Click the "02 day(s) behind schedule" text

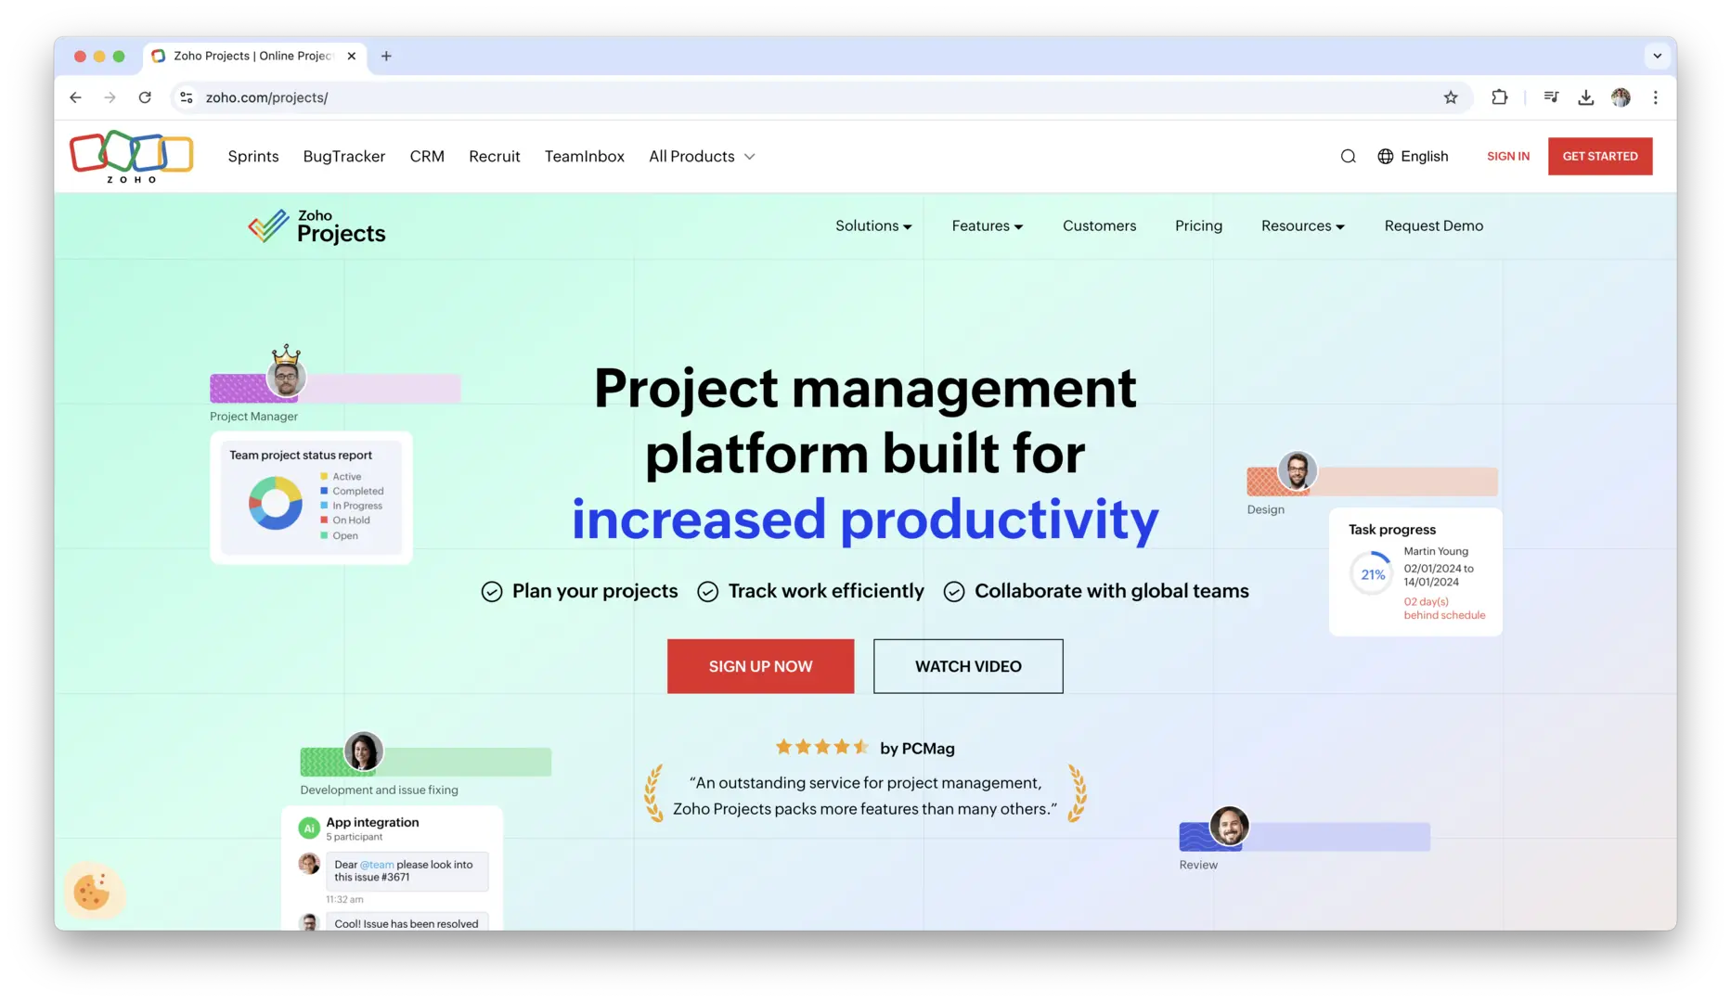pos(1444,609)
